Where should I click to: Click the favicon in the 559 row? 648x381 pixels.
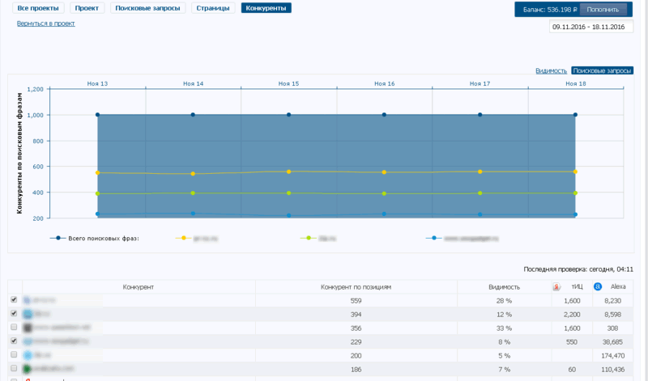click(x=28, y=300)
